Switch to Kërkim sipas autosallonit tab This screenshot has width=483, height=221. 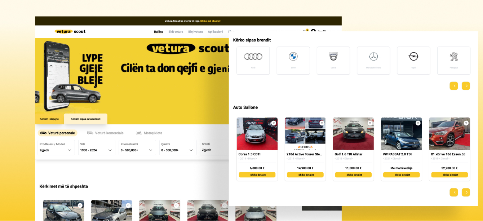click(x=85, y=119)
